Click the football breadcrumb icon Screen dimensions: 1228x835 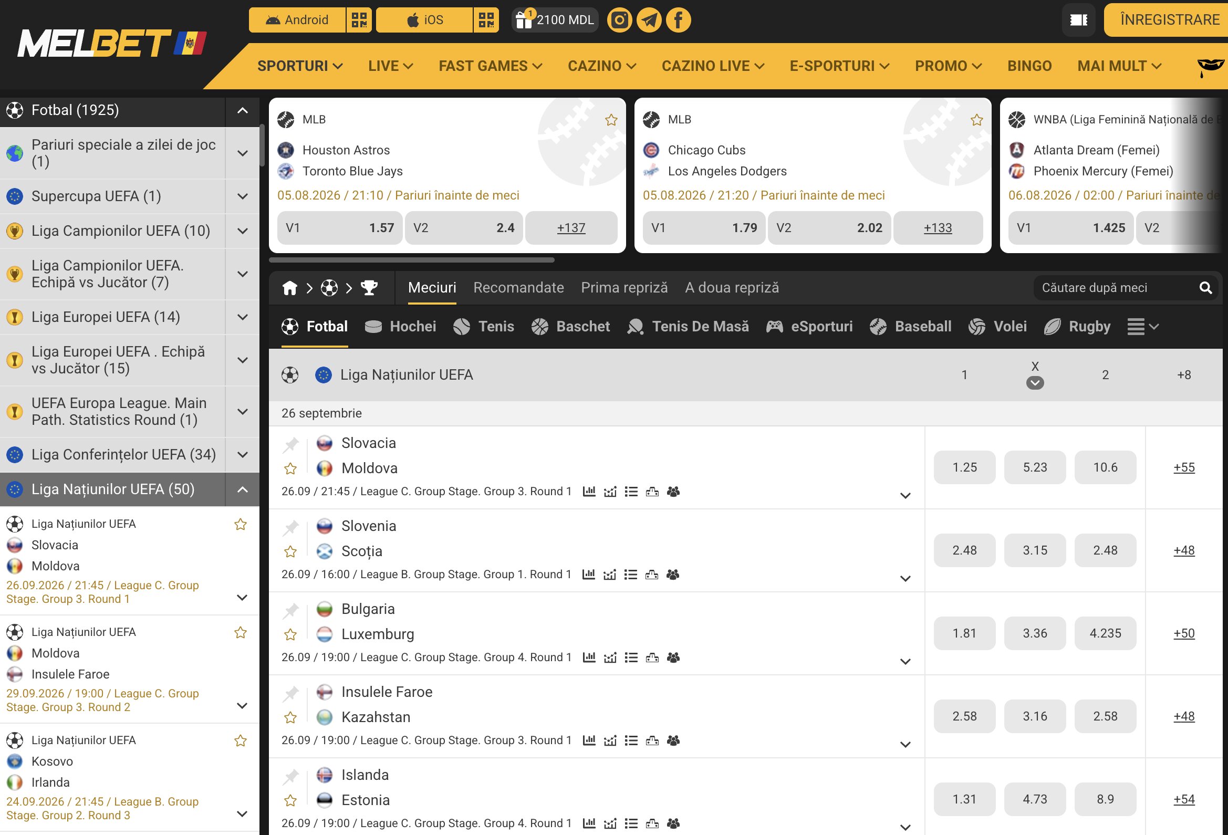(329, 288)
